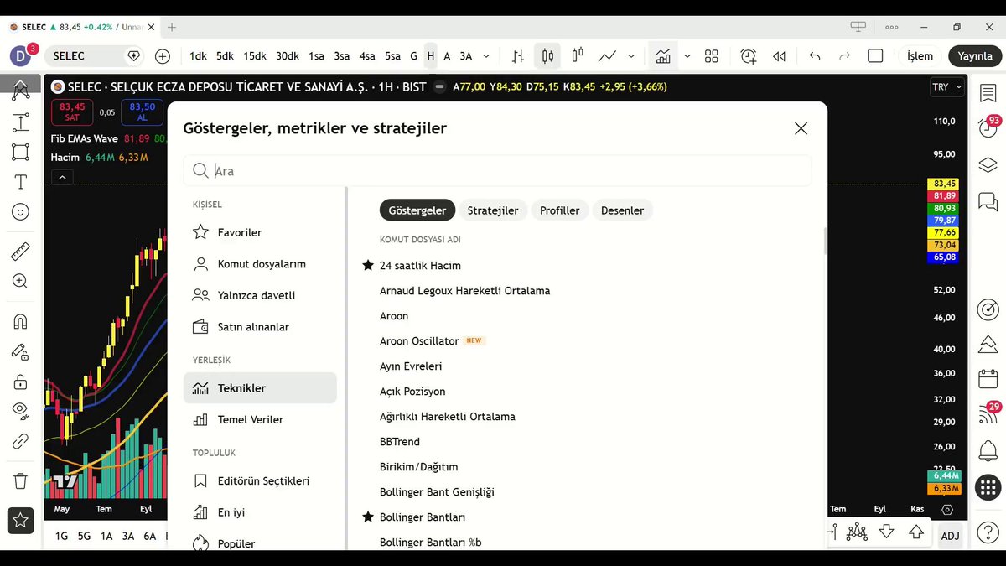Screen dimensions: 1006x566
Task: Toggle favorite star for 24 saatlik Hacim
Action: pos(367,265)
